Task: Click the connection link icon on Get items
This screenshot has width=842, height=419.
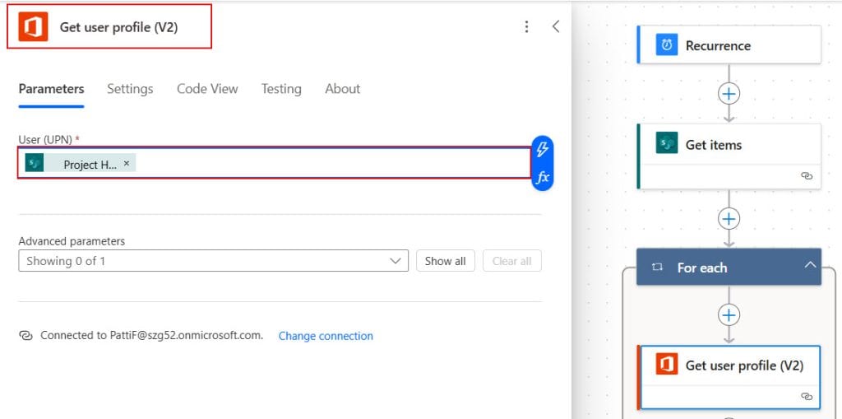Action: point(807,176)
